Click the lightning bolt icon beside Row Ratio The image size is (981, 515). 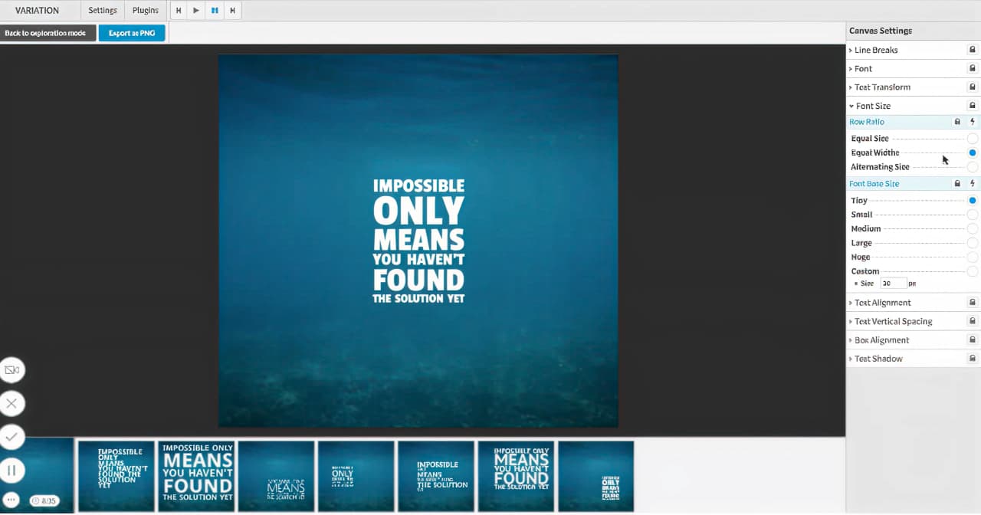(x=973, y=122)
